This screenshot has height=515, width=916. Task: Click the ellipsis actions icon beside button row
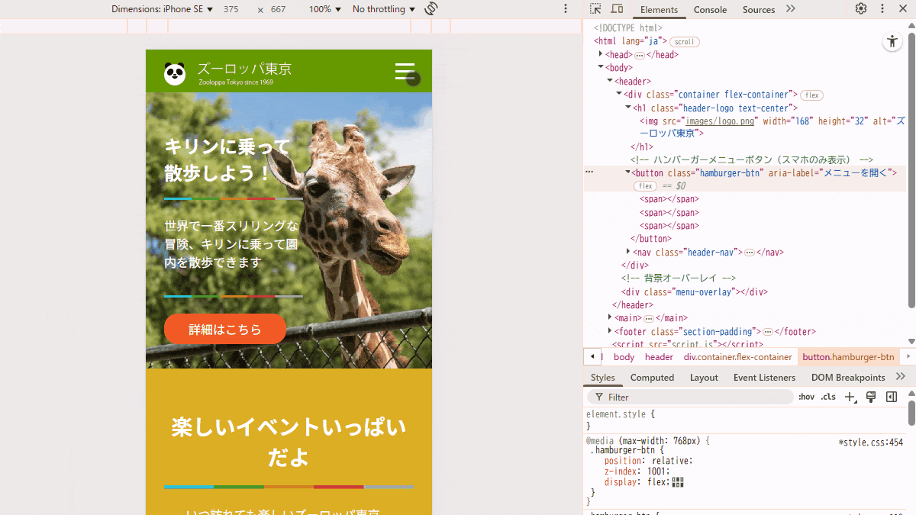click(x=589, y=172)
